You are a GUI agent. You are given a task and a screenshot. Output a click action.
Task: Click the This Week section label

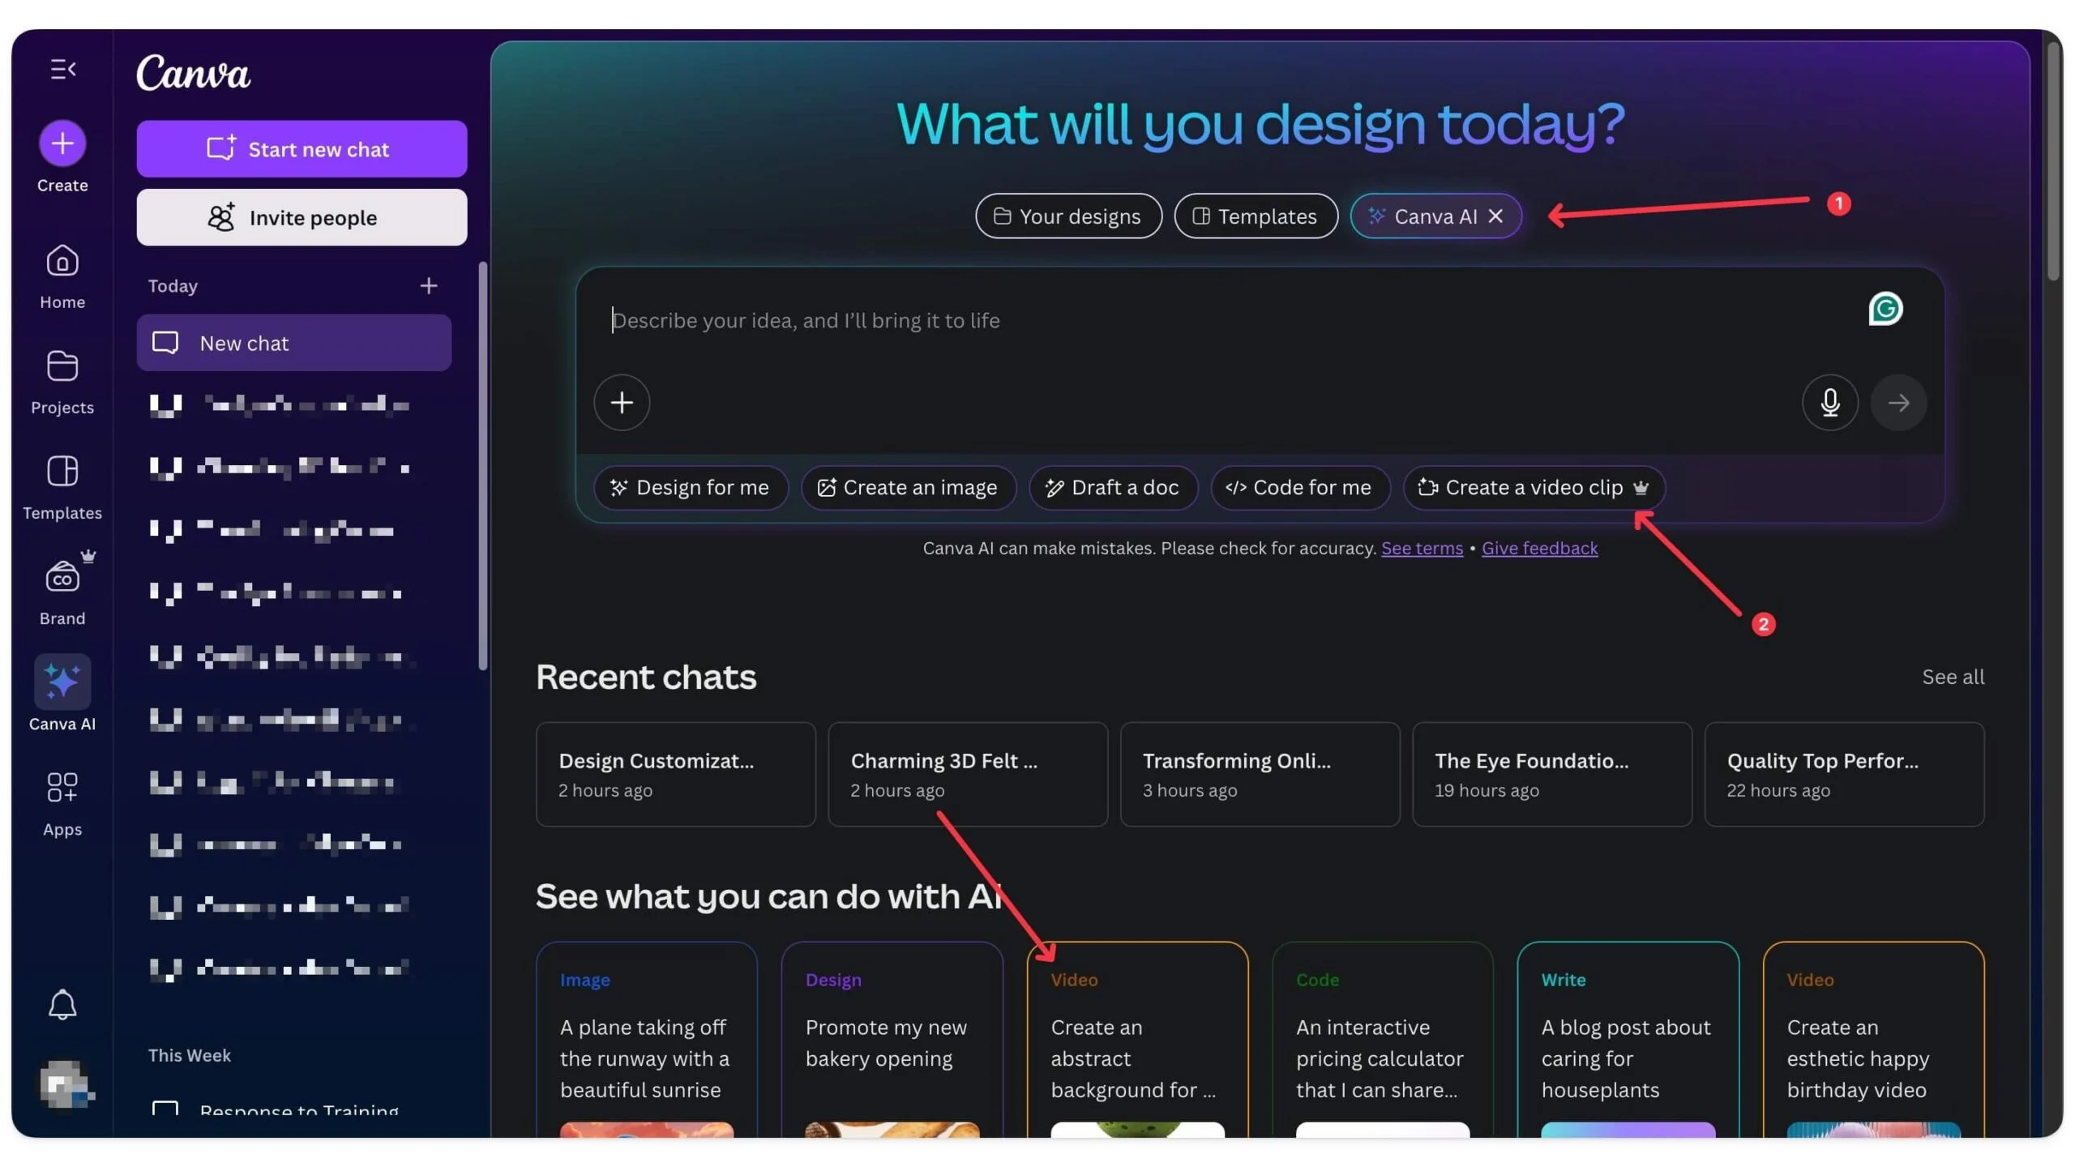point(189,1055)
